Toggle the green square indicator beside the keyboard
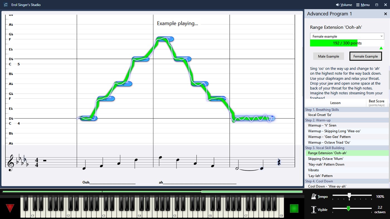390x219 pixels. 294,208
